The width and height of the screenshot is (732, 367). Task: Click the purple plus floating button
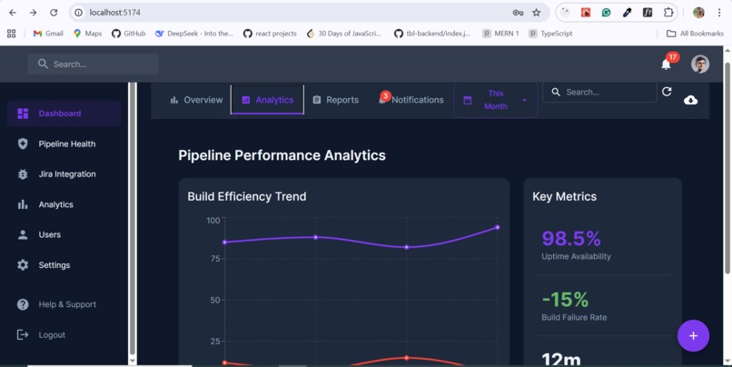[x=693, y=336]
